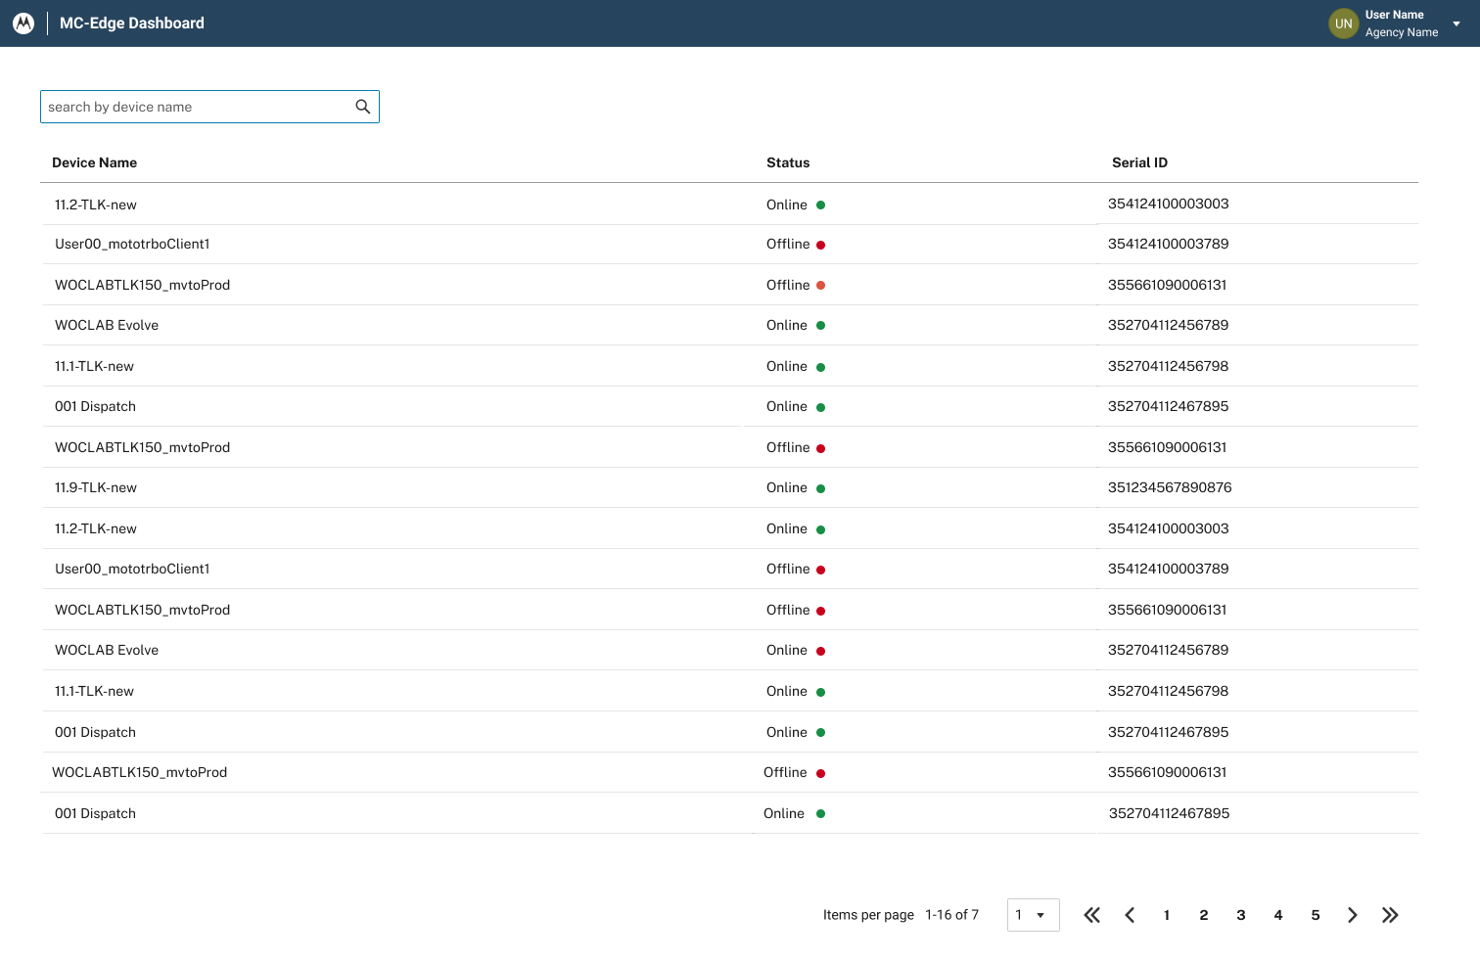
Task: Click the MC-Edge Dashboard title
Action: click(x=132, y=23)
